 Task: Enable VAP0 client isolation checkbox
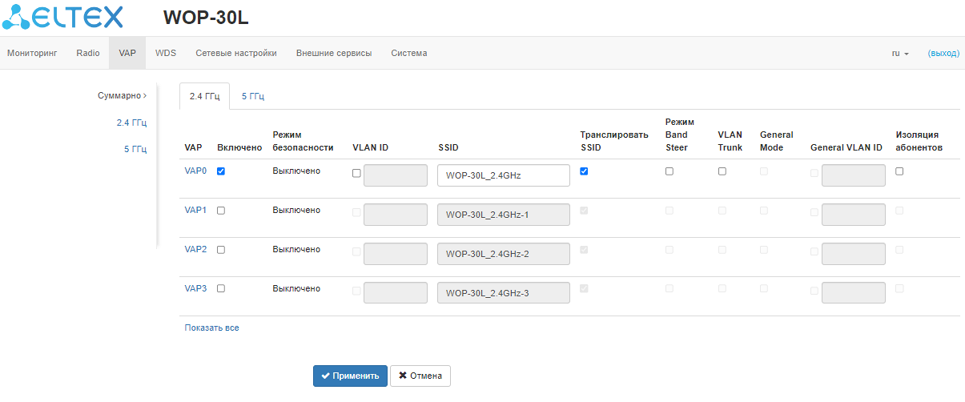(899, 171)
